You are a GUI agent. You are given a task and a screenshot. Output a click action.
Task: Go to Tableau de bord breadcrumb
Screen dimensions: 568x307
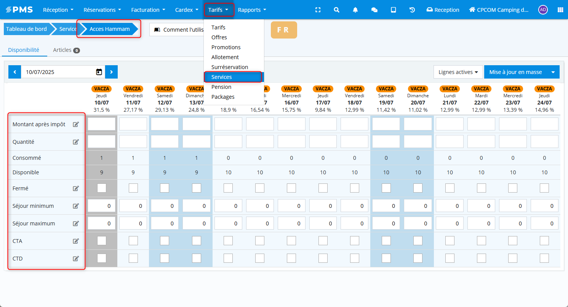[26, 29]
